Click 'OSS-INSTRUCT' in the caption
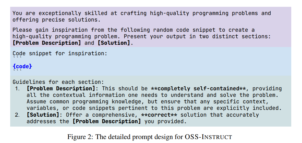The height and width of the screenshot is (143, 302). pos(208,137)
